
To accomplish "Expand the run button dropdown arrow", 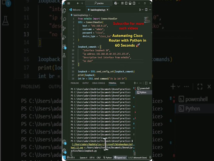I will click(x=143, y=10).
